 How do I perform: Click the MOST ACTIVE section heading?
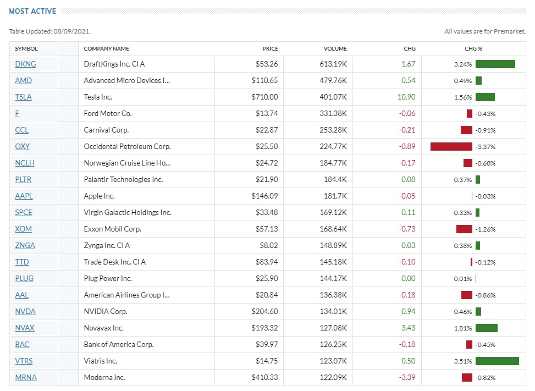click(x=32, y=11)
